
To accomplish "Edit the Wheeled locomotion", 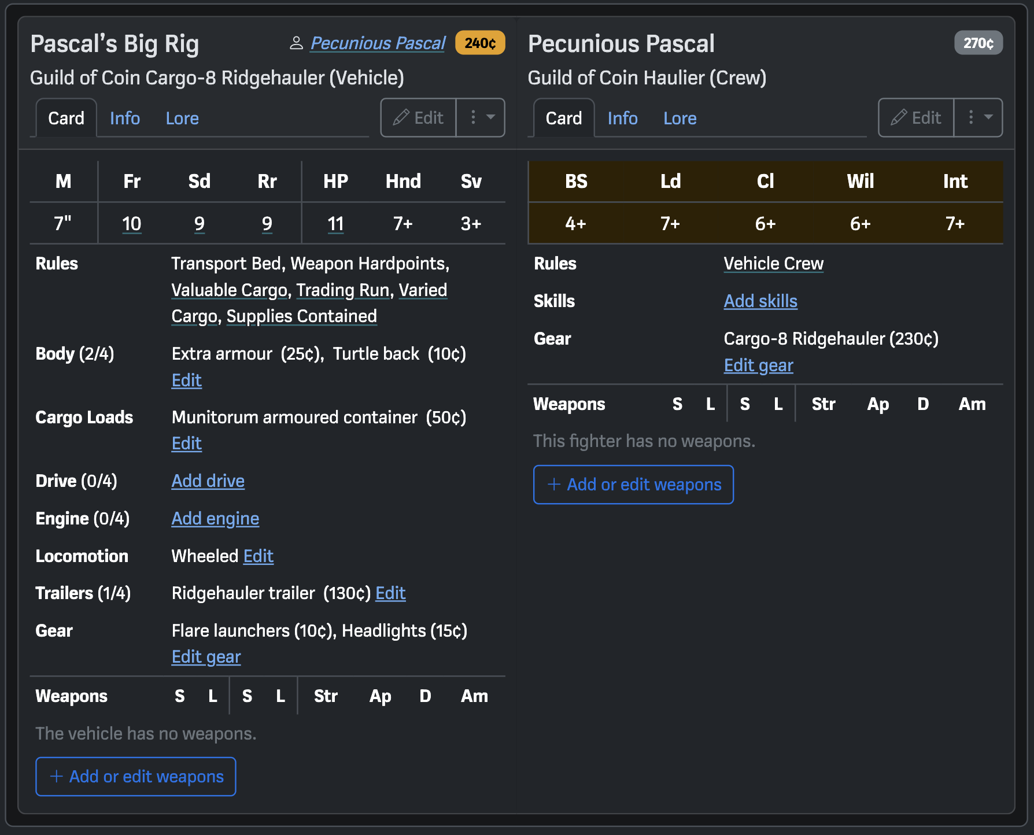I will pyautogui.click(x=258, y=556).
